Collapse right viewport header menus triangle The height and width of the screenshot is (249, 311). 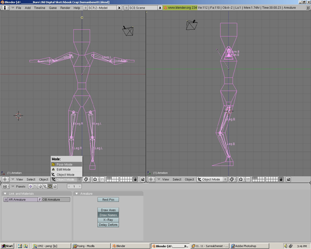tap(159, 179)
